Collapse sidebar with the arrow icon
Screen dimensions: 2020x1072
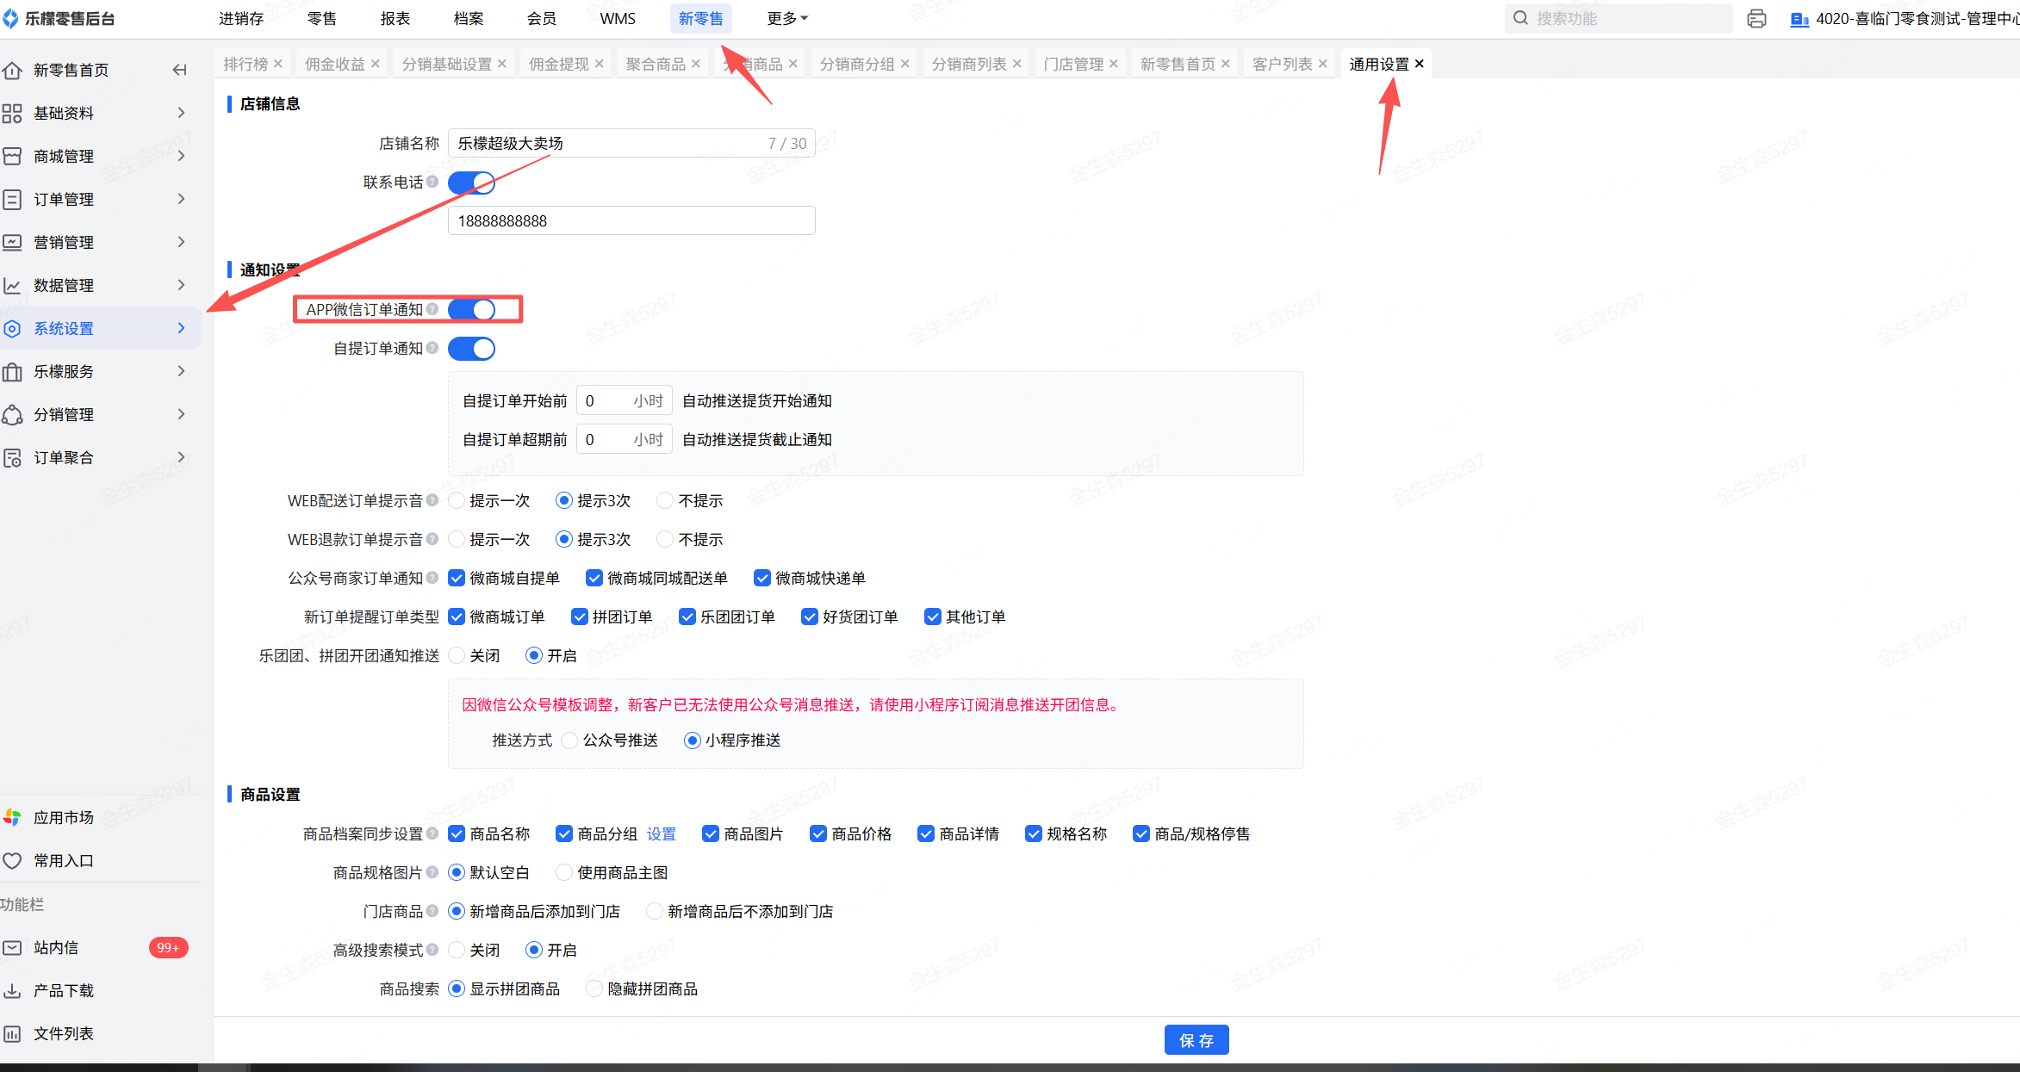179,70
